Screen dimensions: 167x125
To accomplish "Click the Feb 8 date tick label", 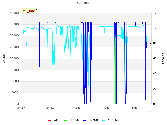I will coord(108,108).
